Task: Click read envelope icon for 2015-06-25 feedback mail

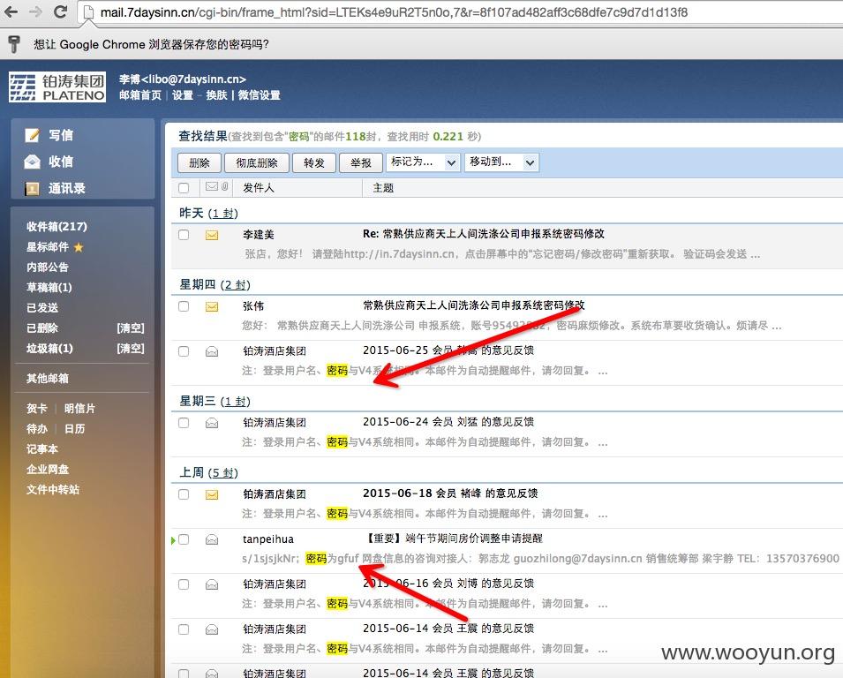Action: [x=212, y=351]
